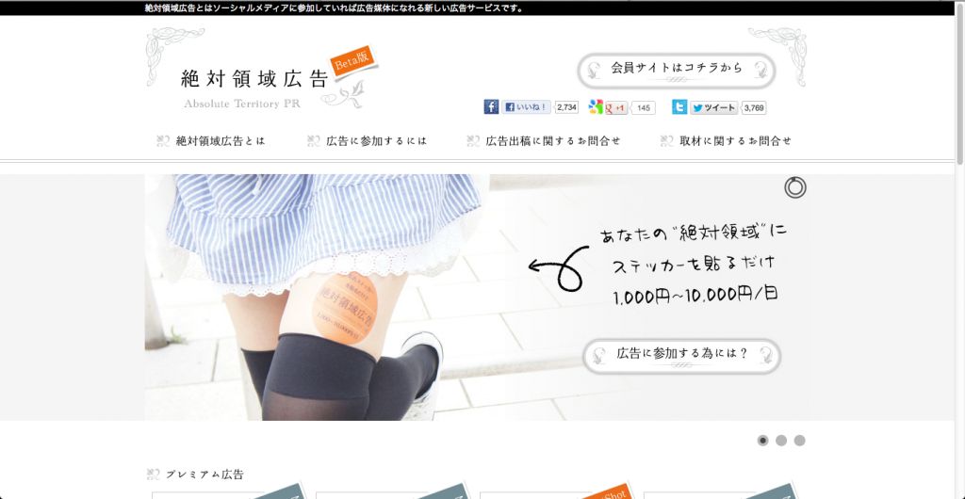
Task: Select the second slider pagination dot
Action: coord(781,441)
